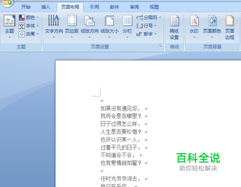Expand the 纸张大小 dropdown arrow
The width and height of the screenshot is (241, 187).
(x=109, y=37)
